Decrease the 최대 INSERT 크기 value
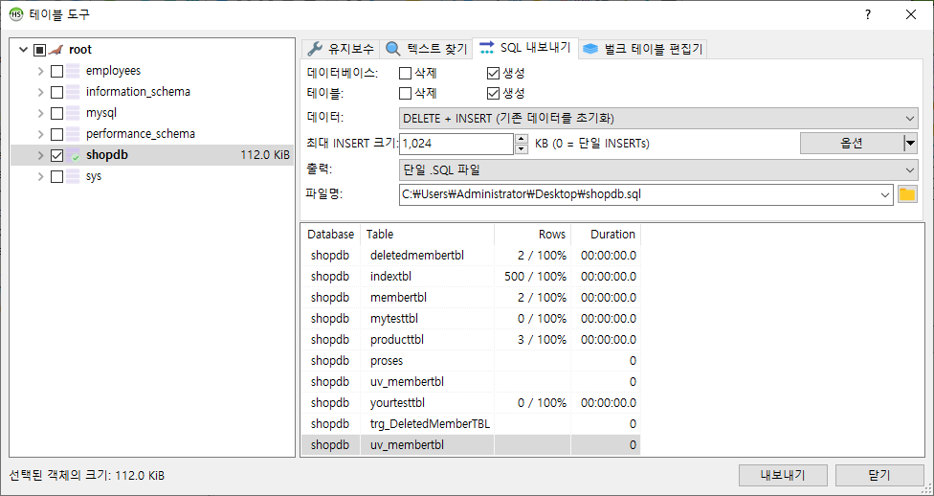934x496 pixels. (x=522, y=148)
